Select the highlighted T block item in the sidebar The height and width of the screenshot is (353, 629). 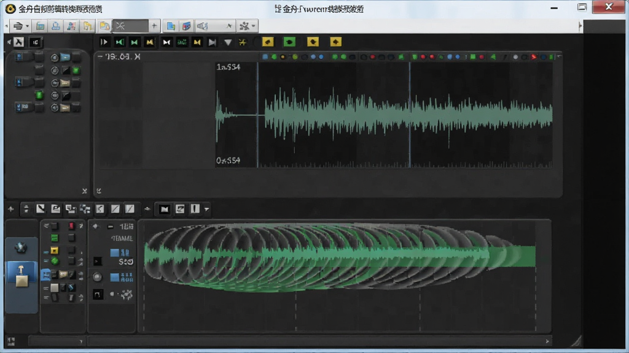tap(21, 276)
